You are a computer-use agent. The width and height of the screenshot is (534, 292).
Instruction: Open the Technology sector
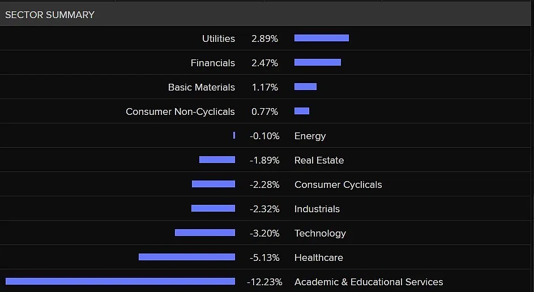pos(320,233)
